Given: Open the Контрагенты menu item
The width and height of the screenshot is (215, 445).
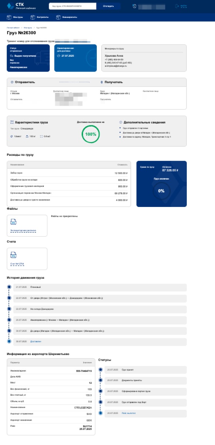Looking at the screenshot, I should [x=42, y=17].
